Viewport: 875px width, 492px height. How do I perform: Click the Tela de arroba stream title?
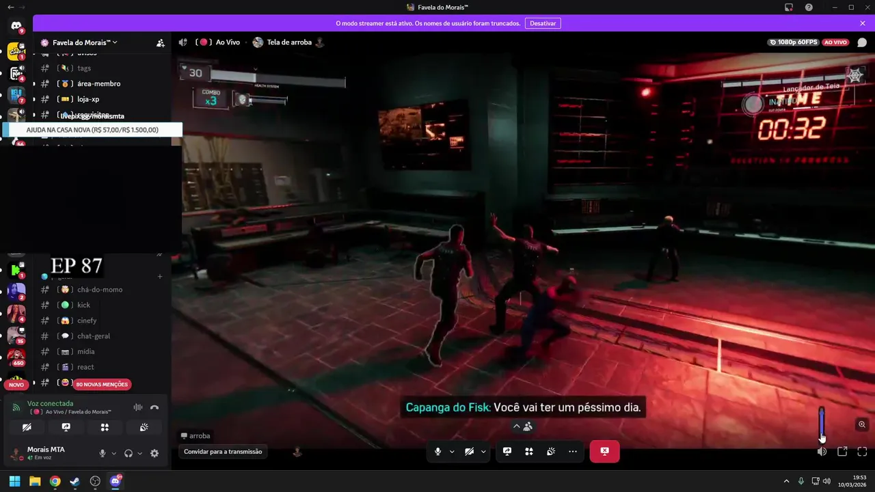click(x=289, y=42)
